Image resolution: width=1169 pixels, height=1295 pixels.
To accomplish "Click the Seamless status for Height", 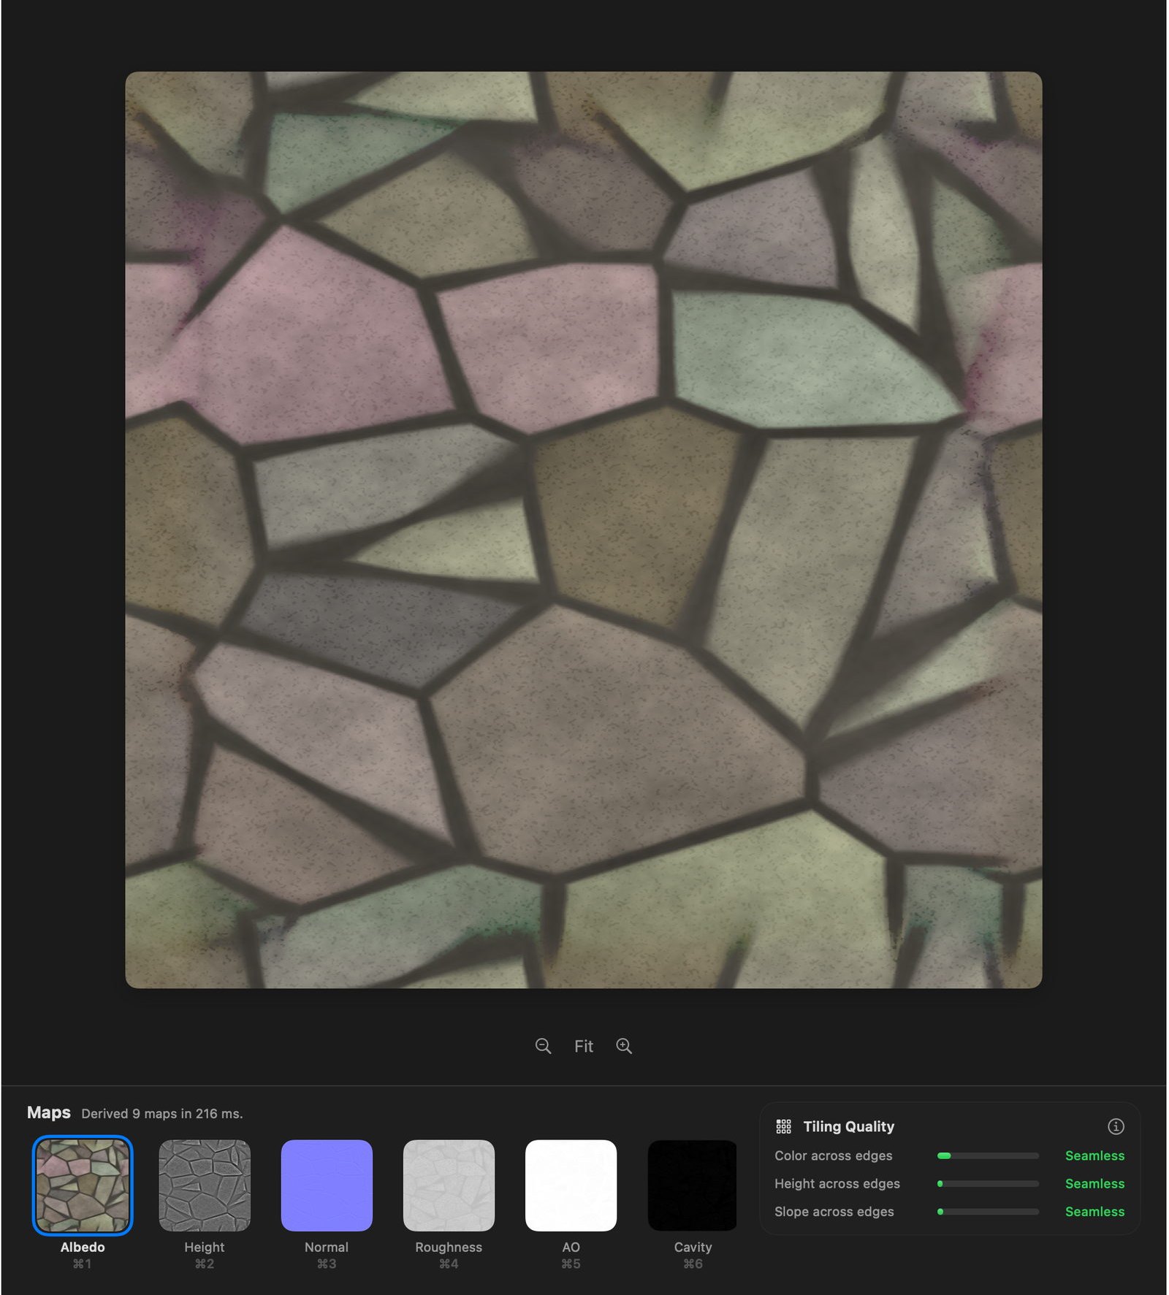I will [x=1094, y=1183].
